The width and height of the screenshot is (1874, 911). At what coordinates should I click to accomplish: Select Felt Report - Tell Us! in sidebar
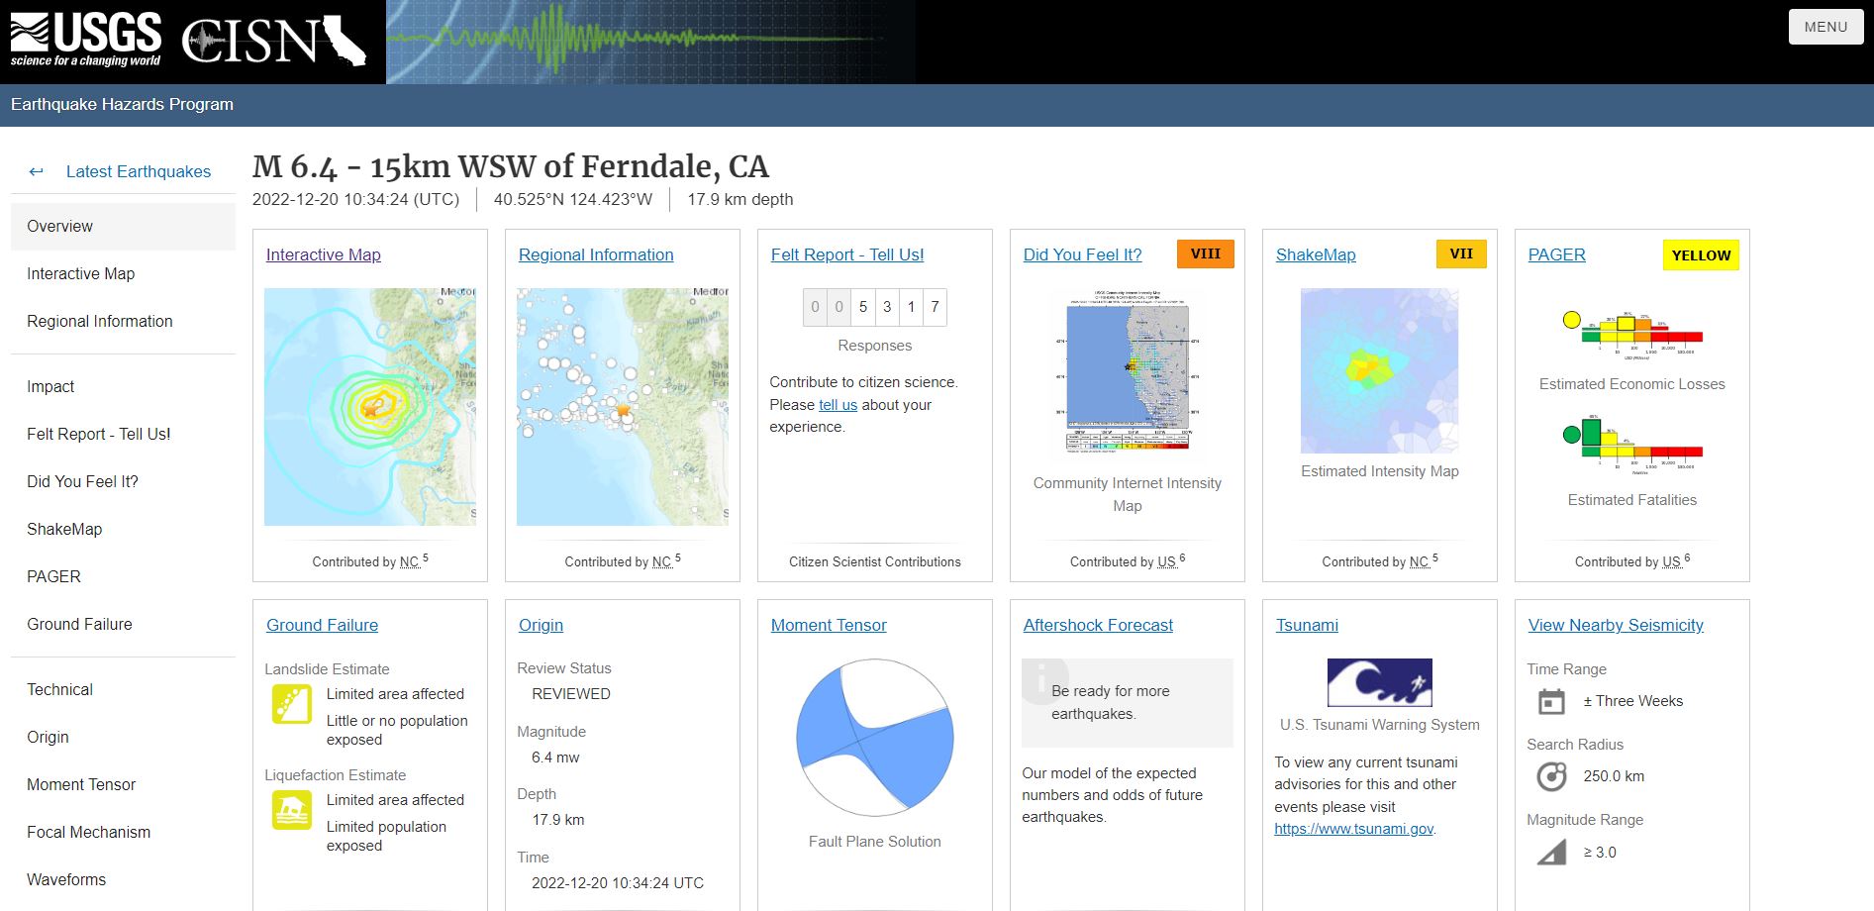(123, 434)
